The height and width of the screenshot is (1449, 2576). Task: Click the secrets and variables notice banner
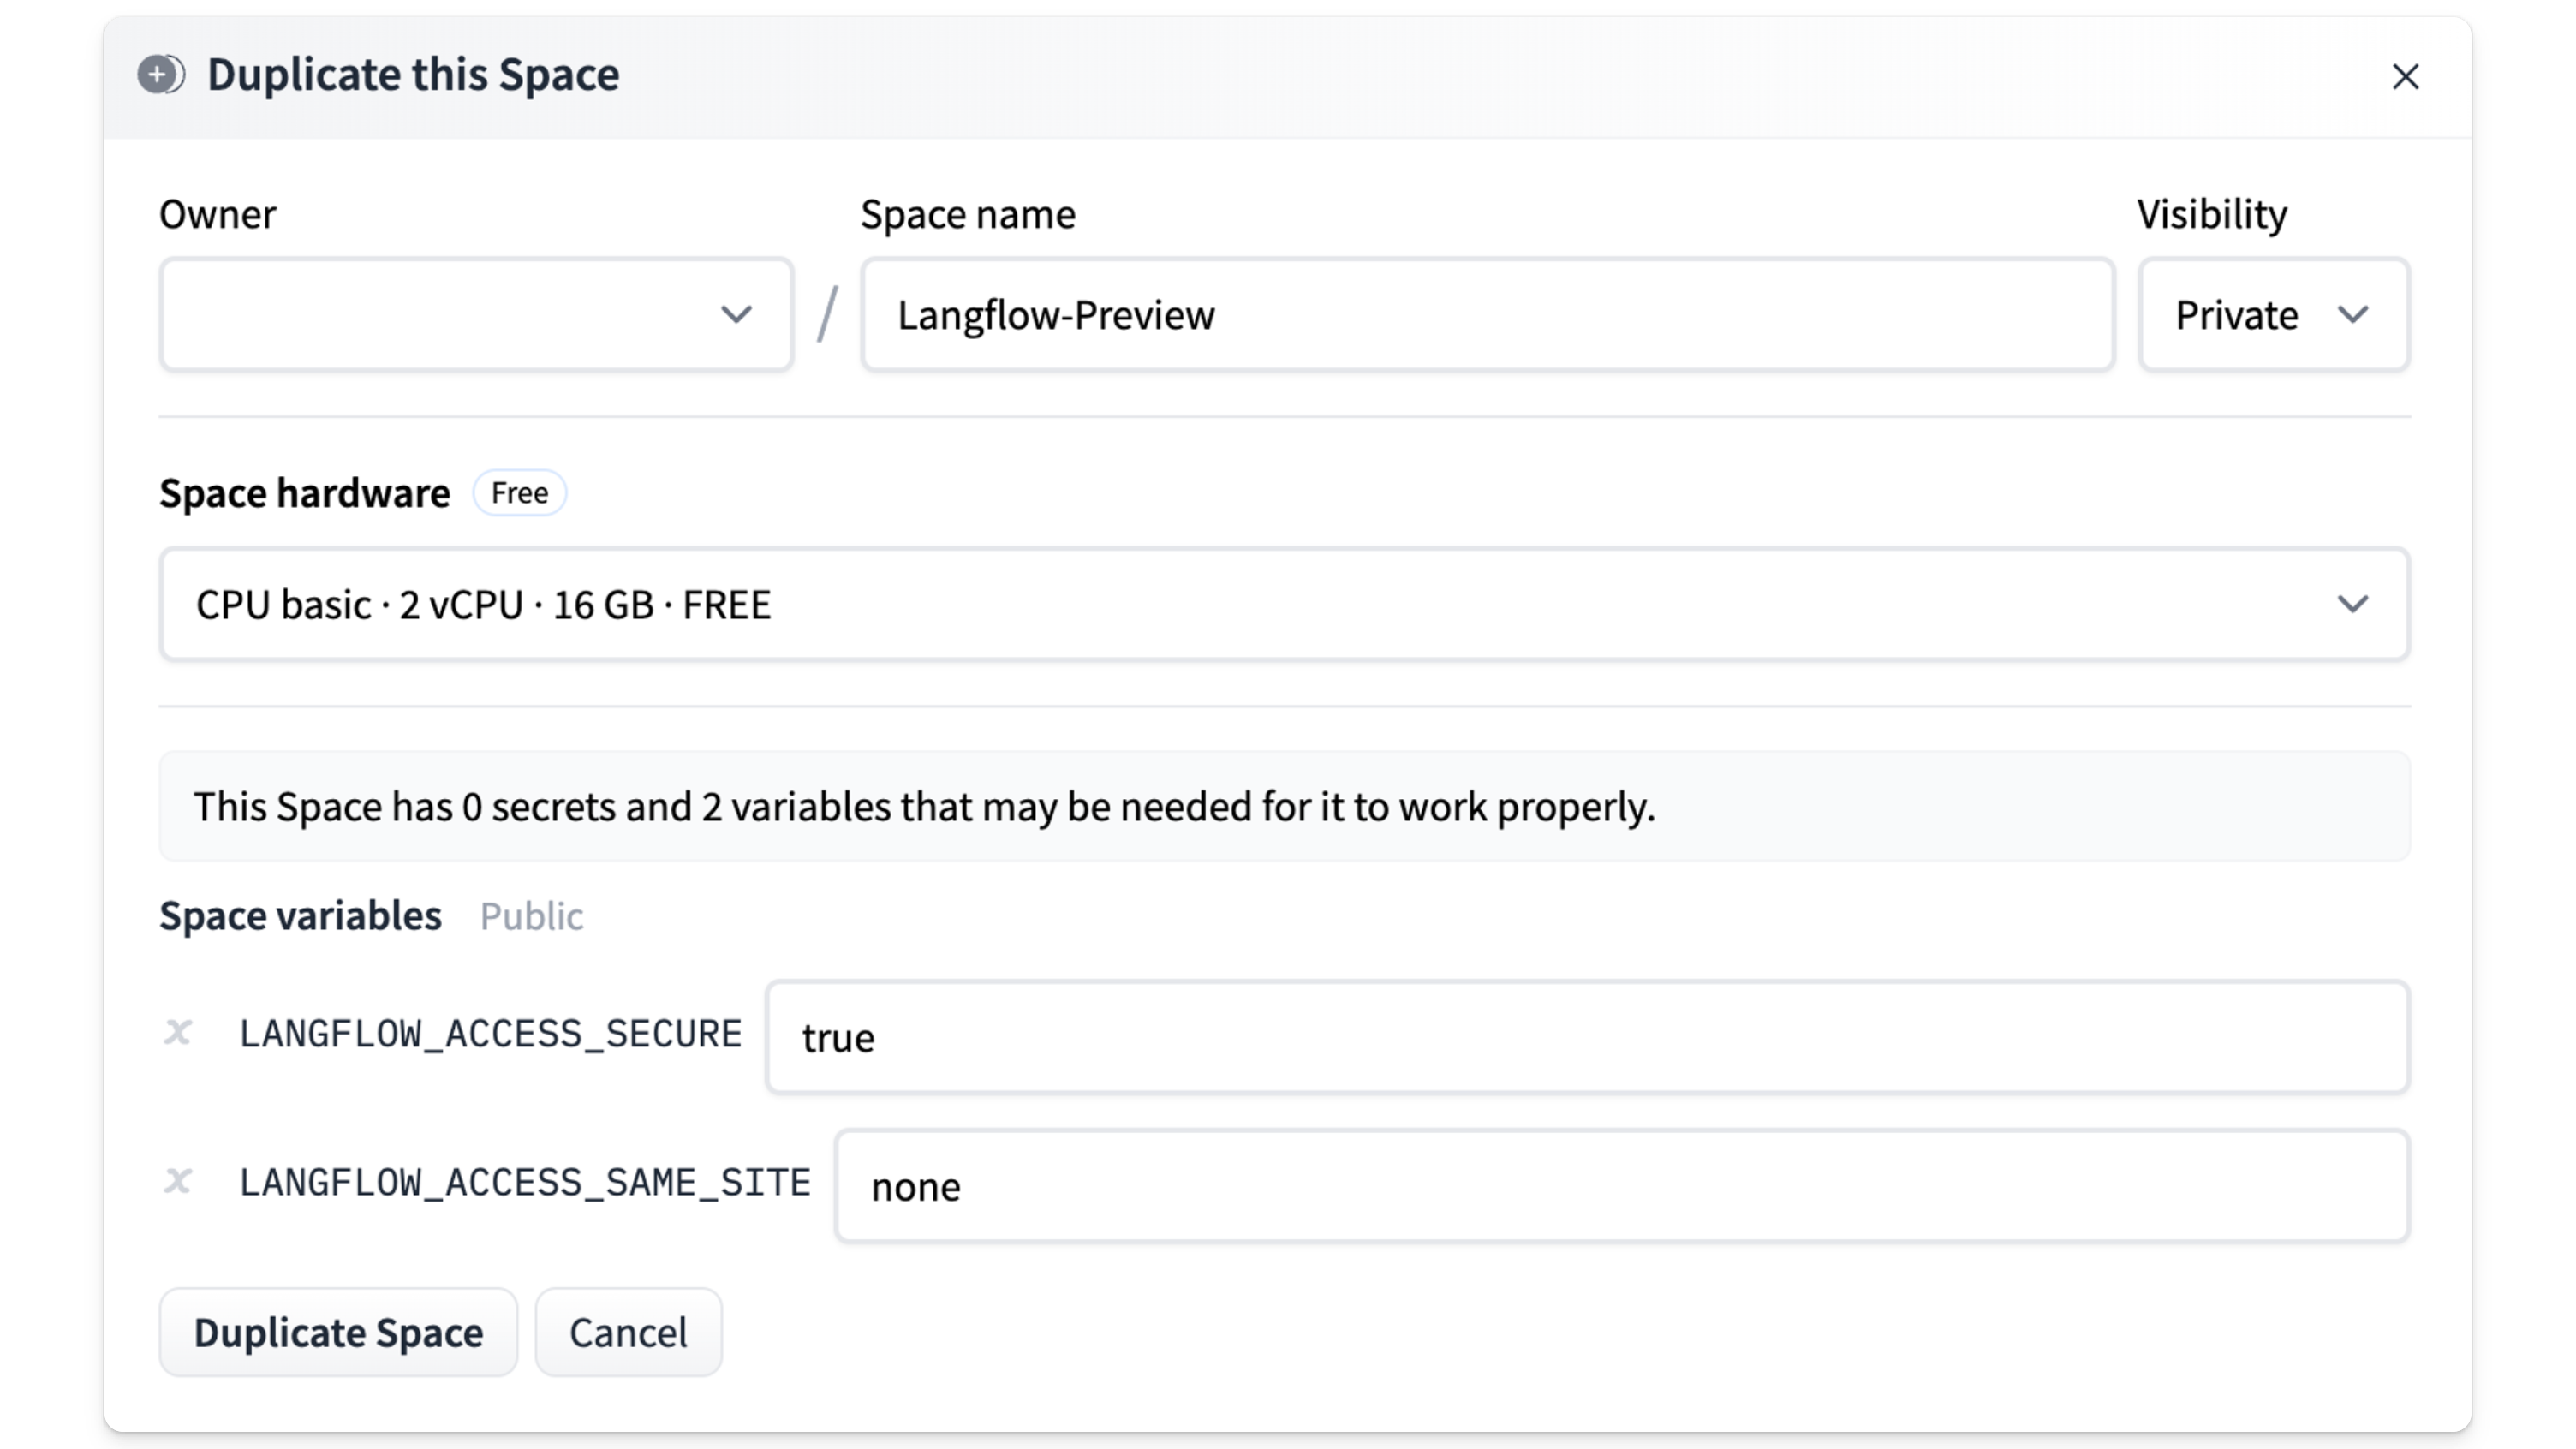1284,807
